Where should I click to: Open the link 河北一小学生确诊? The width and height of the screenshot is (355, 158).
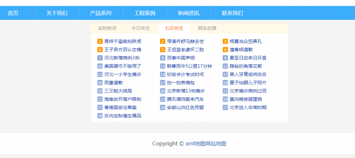[123, 74]
